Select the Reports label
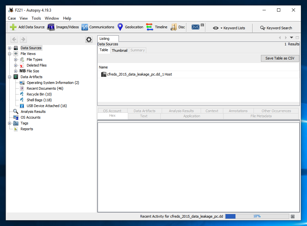Viewport: 307px width, 226px height. coord(27,129)
